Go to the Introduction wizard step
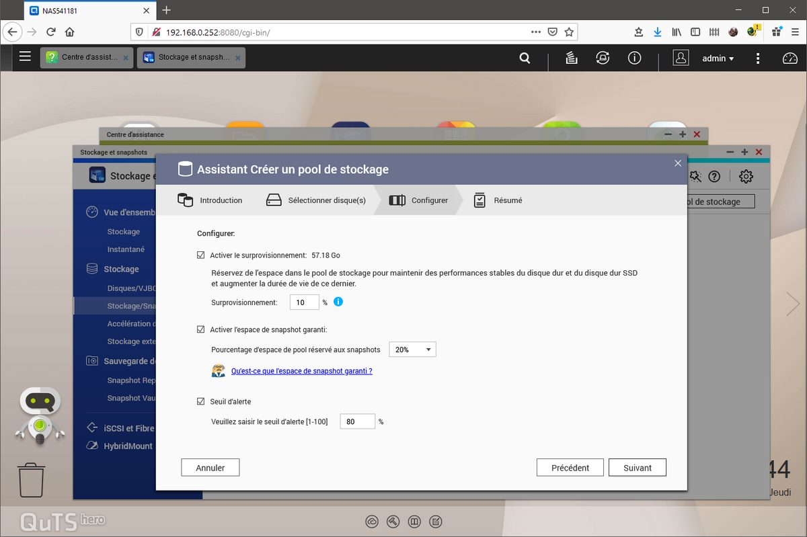The image size is (807, 537). [x=209, y=200]
